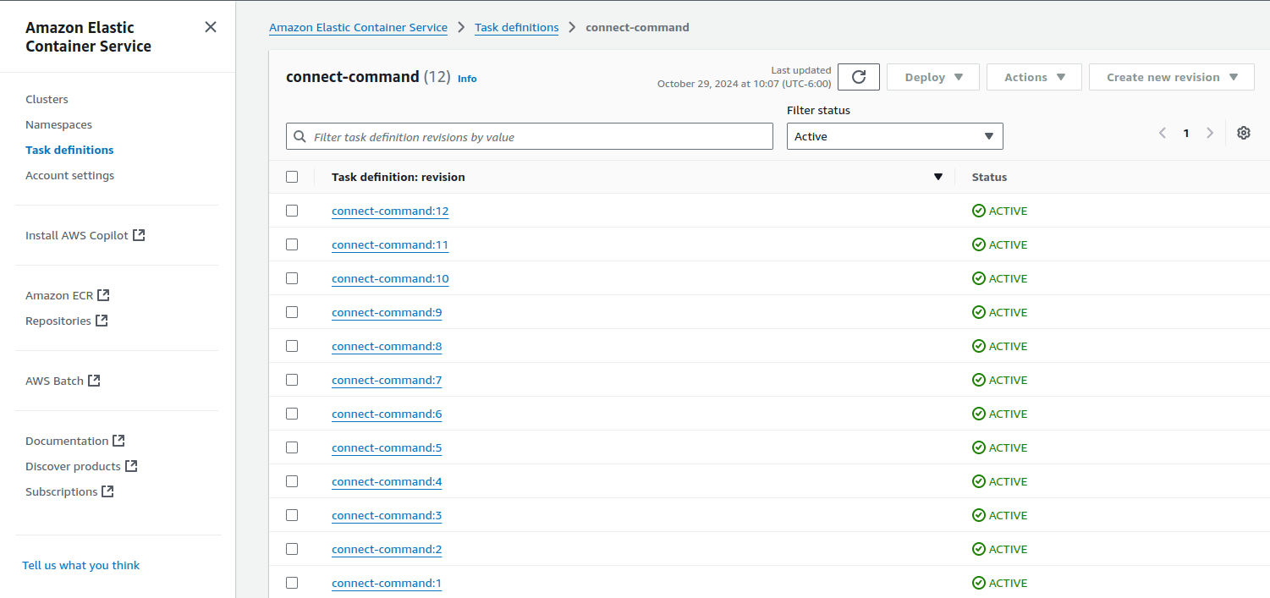1270x598 pixels.
Task: Click the refresh icon button
Action: click(859, 77)
